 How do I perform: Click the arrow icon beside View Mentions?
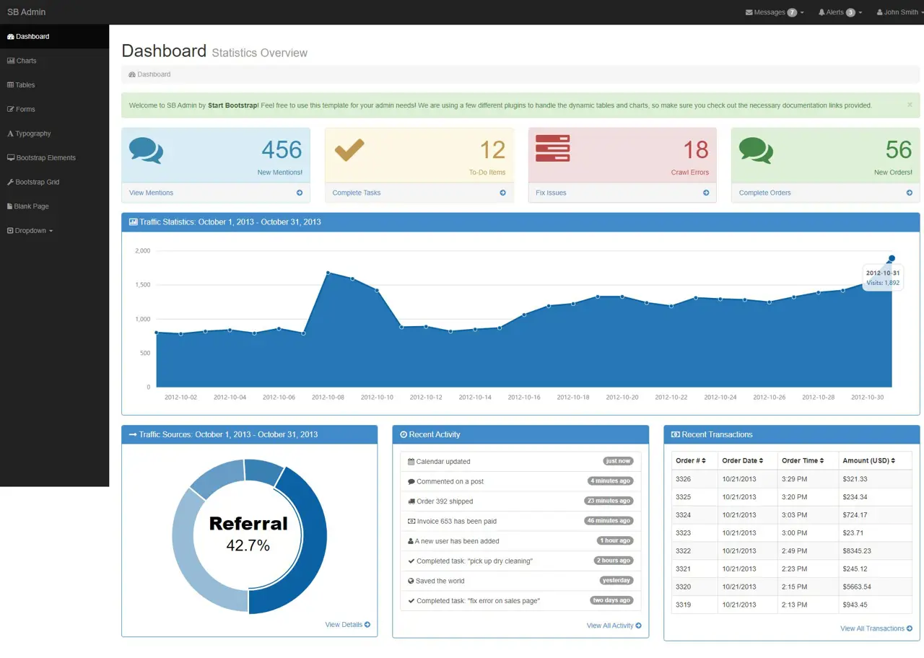tap(300, 193)
